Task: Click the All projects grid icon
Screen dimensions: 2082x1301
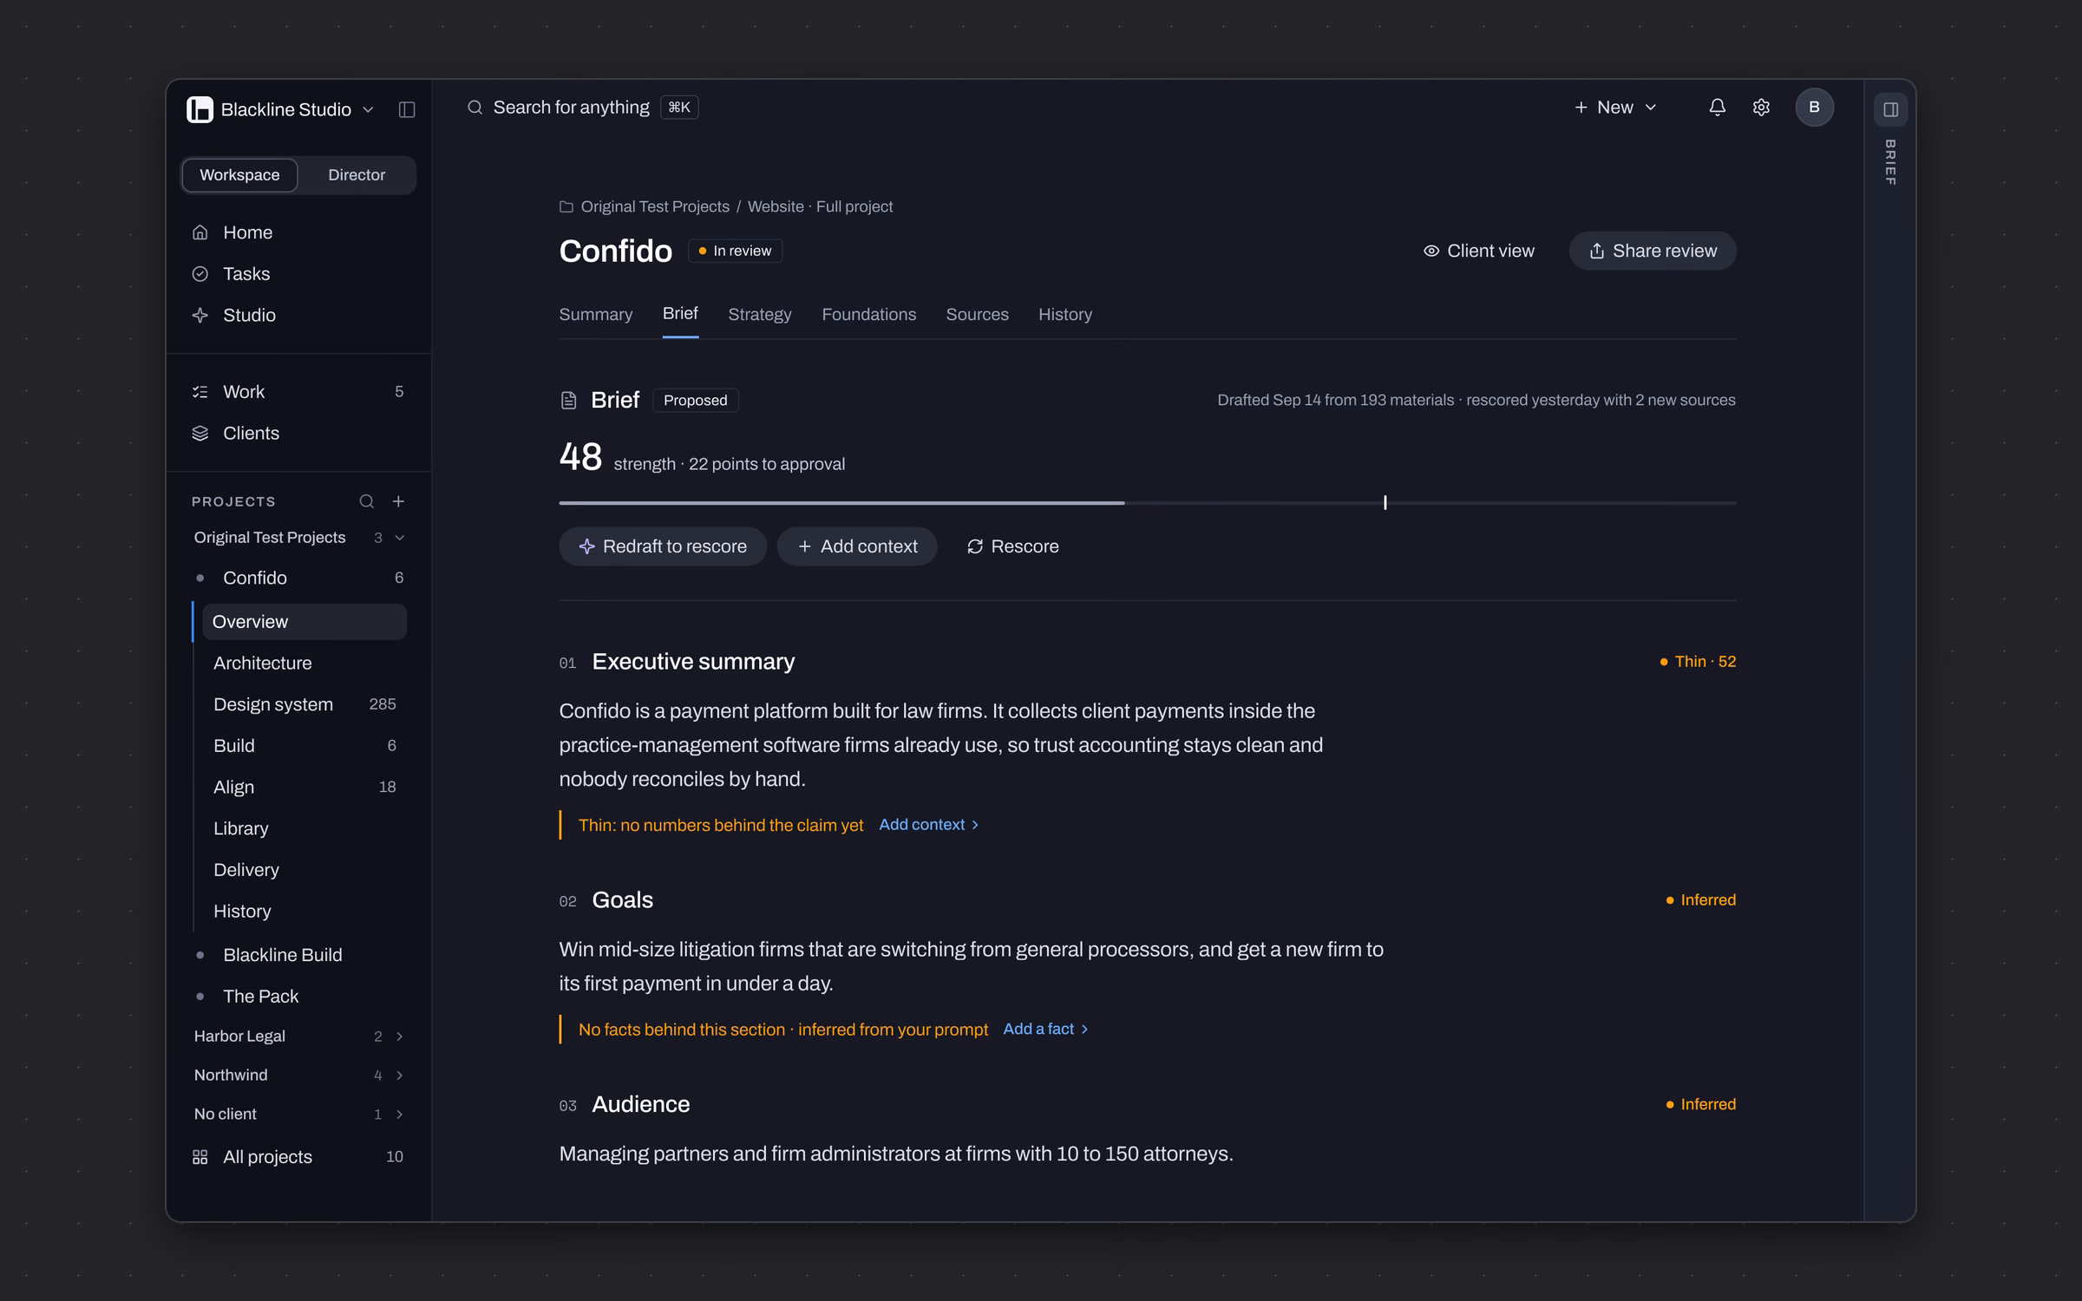Action: [x=200, y=1157]
